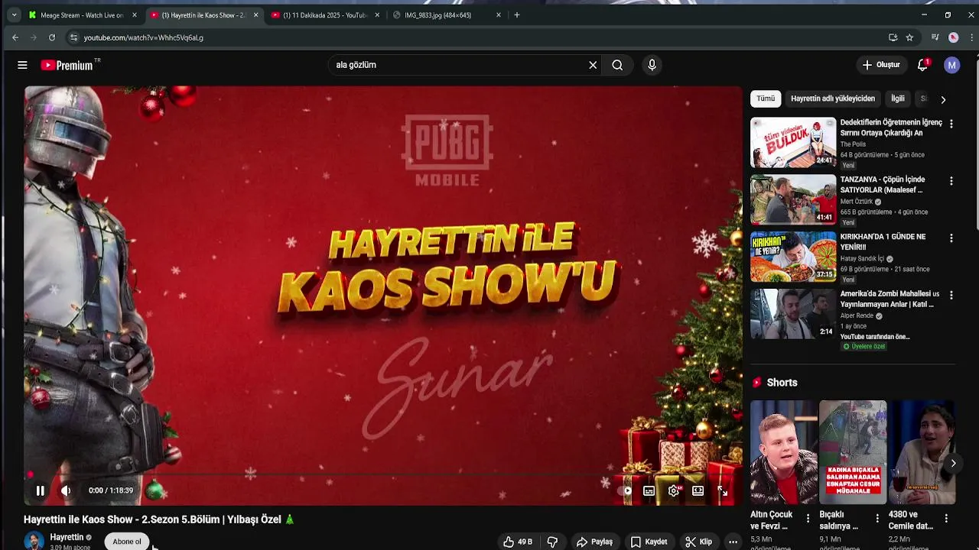Click the Üyelere özel badge
Viewport: 979px width, 550px height.
(x=864, y=346)
